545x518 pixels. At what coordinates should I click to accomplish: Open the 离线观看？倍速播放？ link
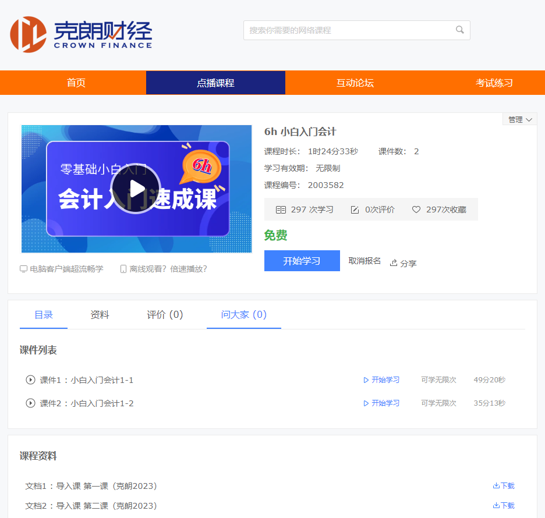(168, 269)
